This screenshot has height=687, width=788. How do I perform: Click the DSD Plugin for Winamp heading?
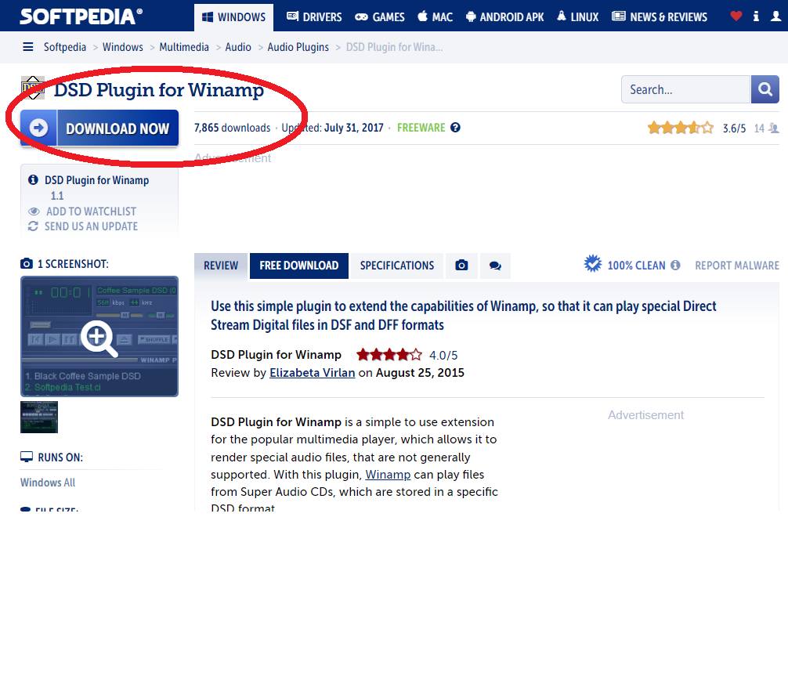pyautogui.click(x=159, y=89)
